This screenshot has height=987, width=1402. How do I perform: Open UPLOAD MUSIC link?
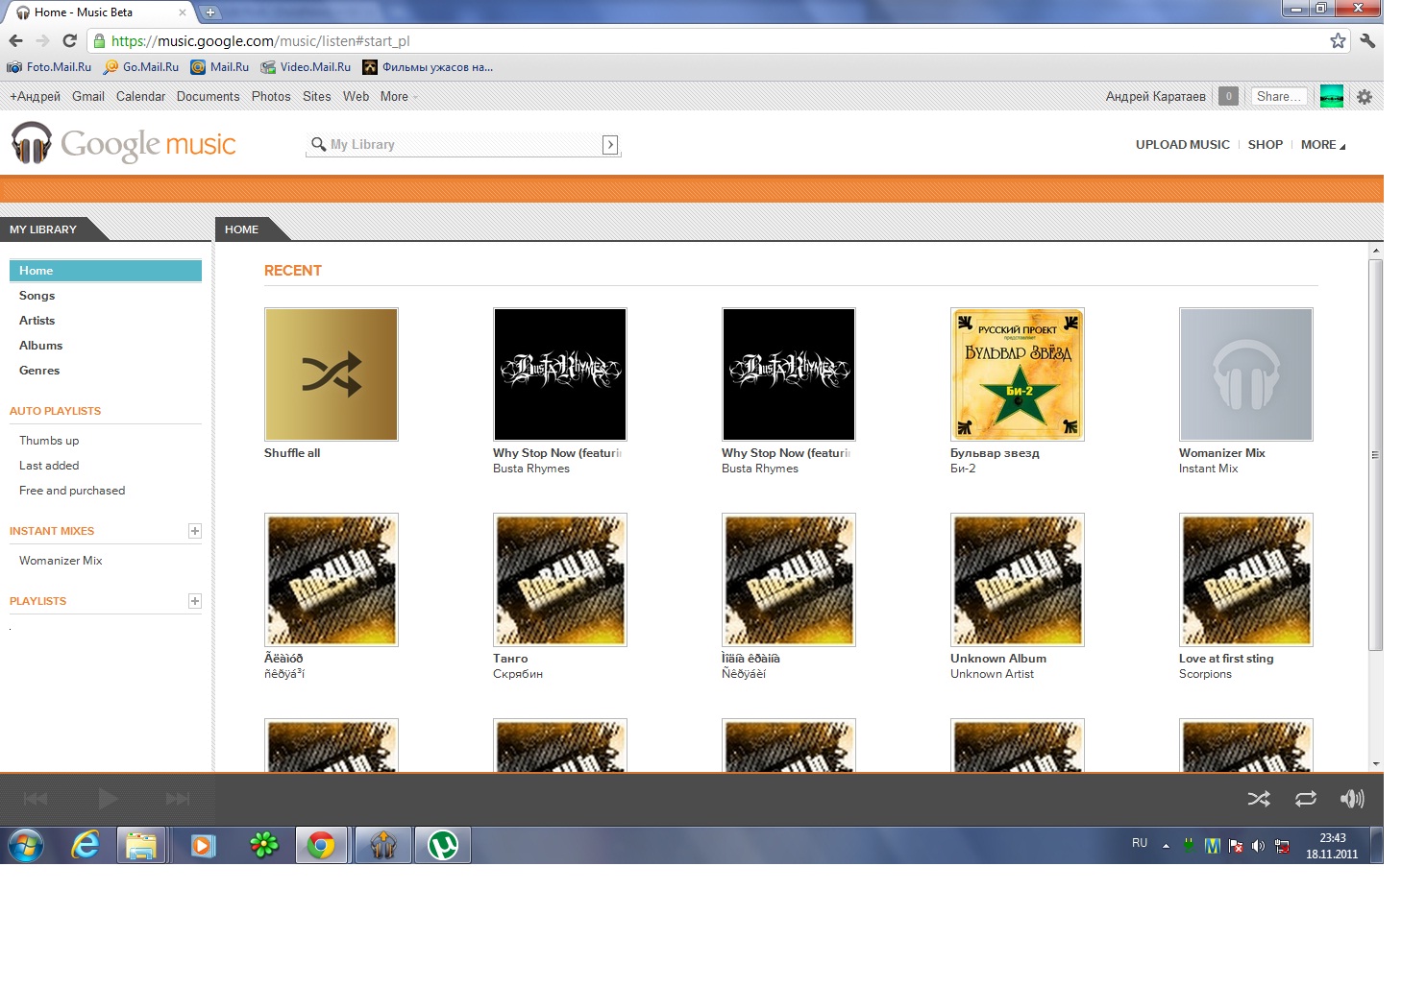(x=1182, y=144)
